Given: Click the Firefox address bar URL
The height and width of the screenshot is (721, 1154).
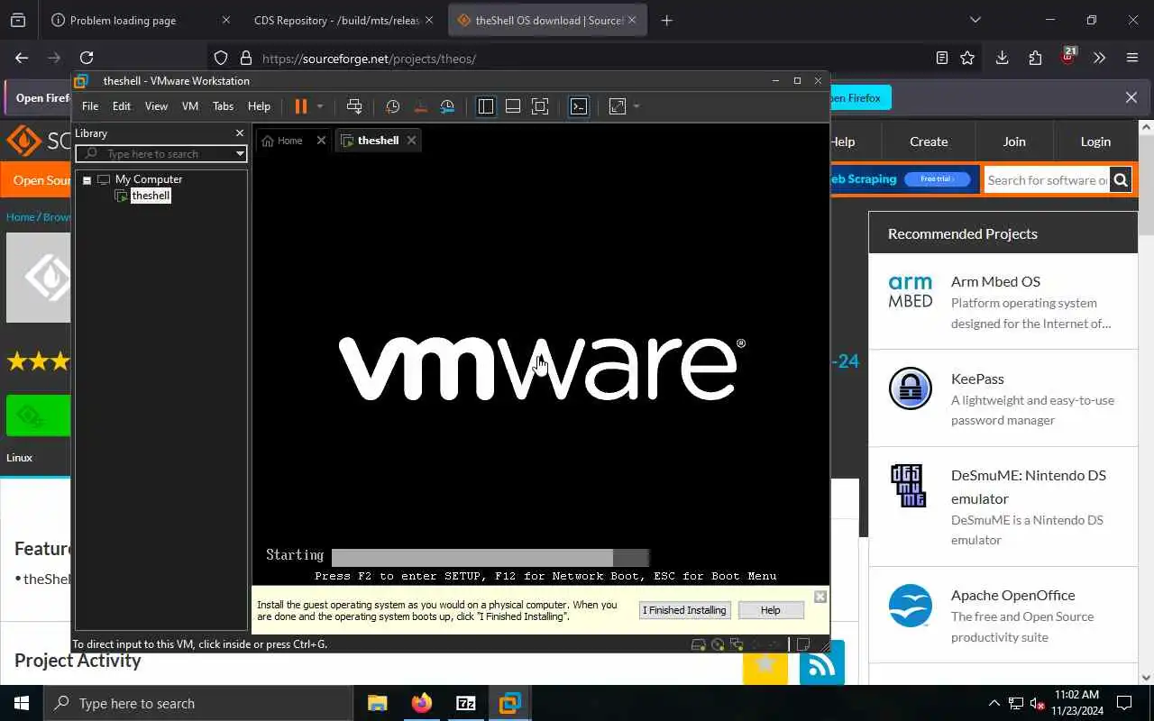Looking at the screenshot, I should point(369,59).
